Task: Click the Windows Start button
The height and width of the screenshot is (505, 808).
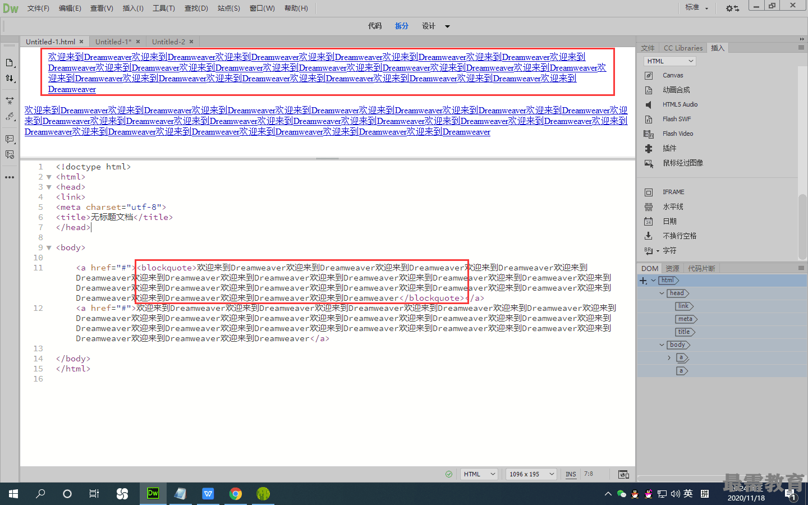Action: 13,494
